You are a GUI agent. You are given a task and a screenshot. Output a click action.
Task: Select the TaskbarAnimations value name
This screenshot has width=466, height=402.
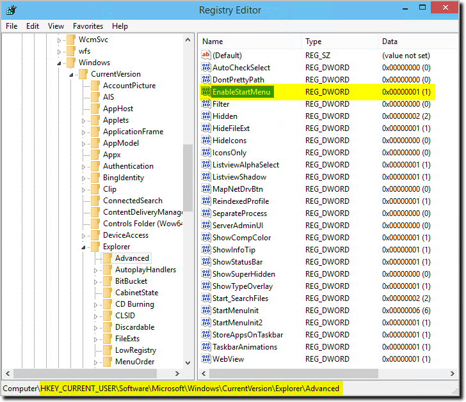(245, 347)
